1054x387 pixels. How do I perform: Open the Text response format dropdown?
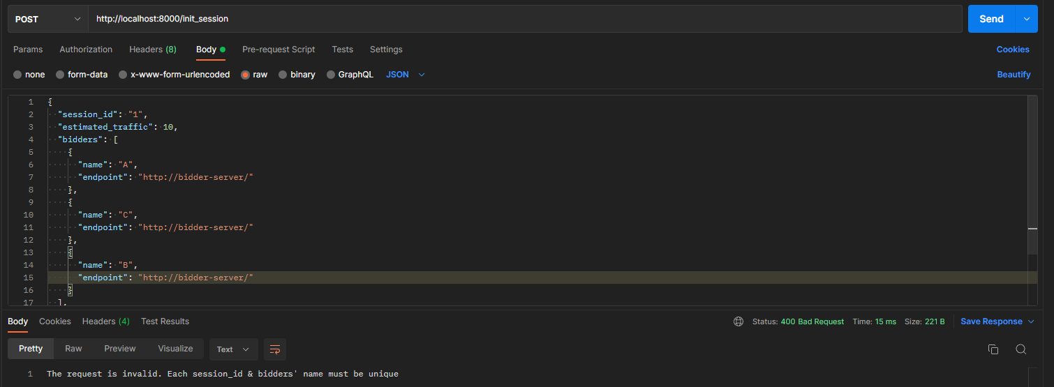point(233,349)
